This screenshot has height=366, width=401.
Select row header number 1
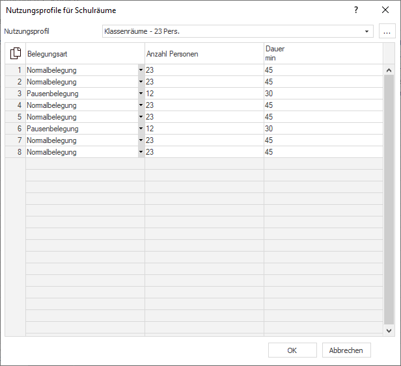[x=16, y=70]
